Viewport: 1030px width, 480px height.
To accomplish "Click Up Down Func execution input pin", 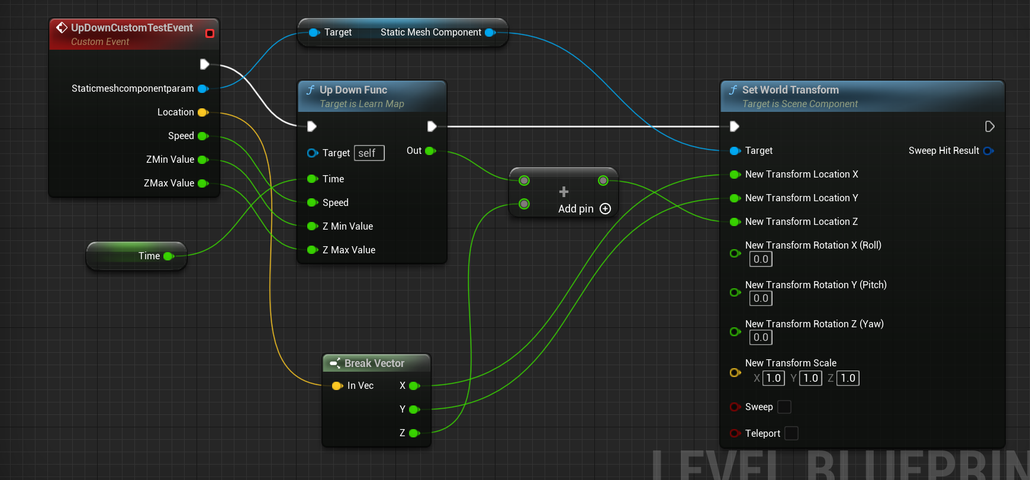I will 312,126.
